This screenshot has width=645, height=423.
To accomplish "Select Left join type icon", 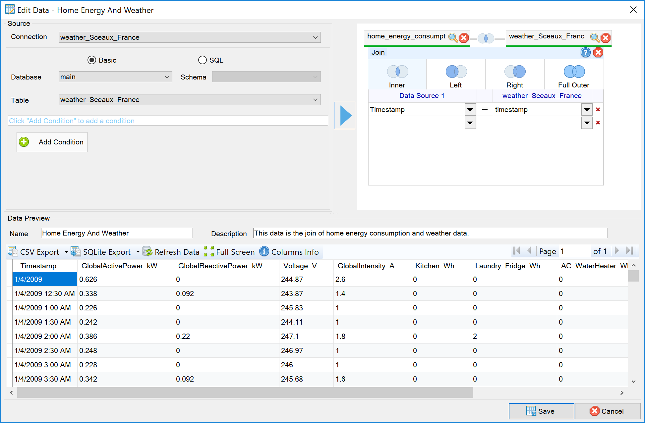I will tap(456, 72).
